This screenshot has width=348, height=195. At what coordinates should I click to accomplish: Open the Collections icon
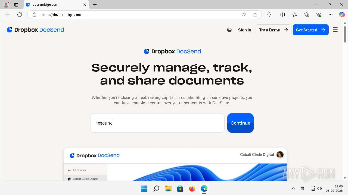[307, 15]
